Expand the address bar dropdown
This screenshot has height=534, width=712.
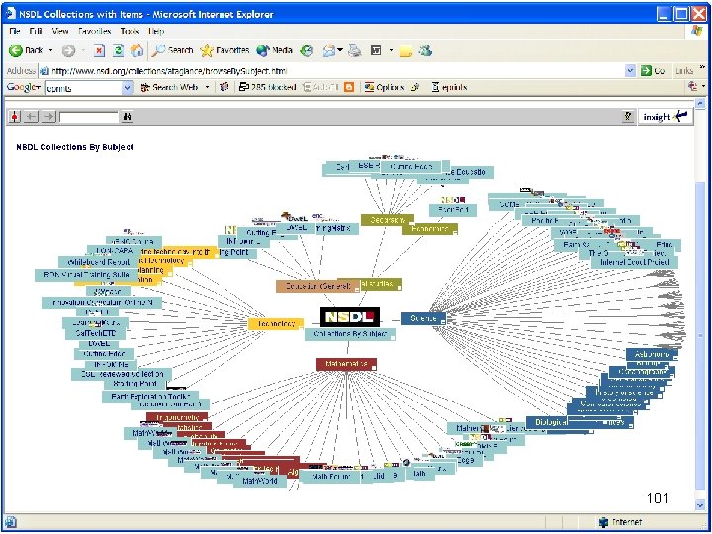point(630,71)
